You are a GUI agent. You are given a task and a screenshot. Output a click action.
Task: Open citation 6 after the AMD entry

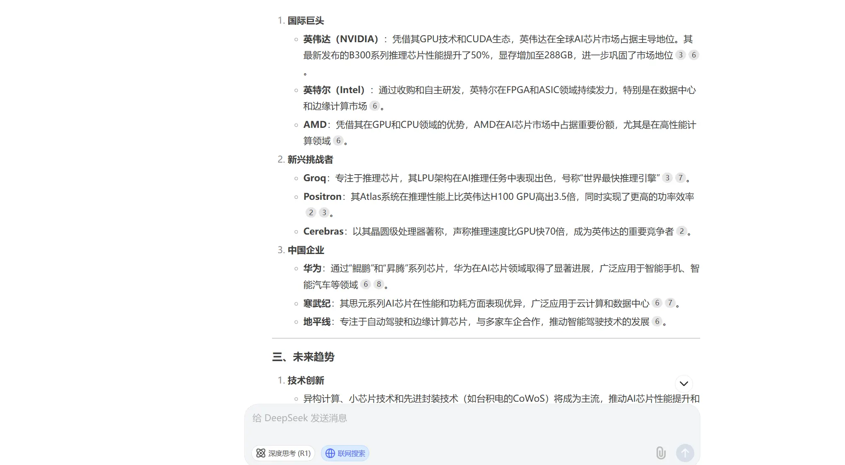point(338,141)
